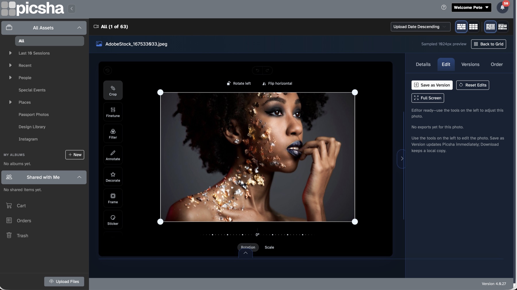
Task: Switch to the Edit tab
Action: click(446, 64)
